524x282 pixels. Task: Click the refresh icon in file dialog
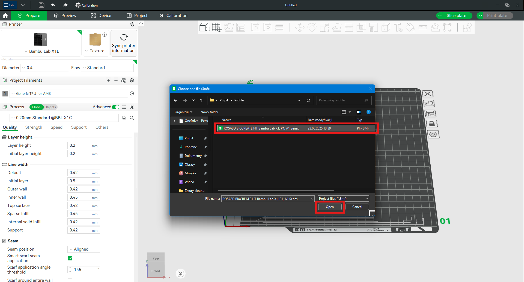tap(308, 100)
